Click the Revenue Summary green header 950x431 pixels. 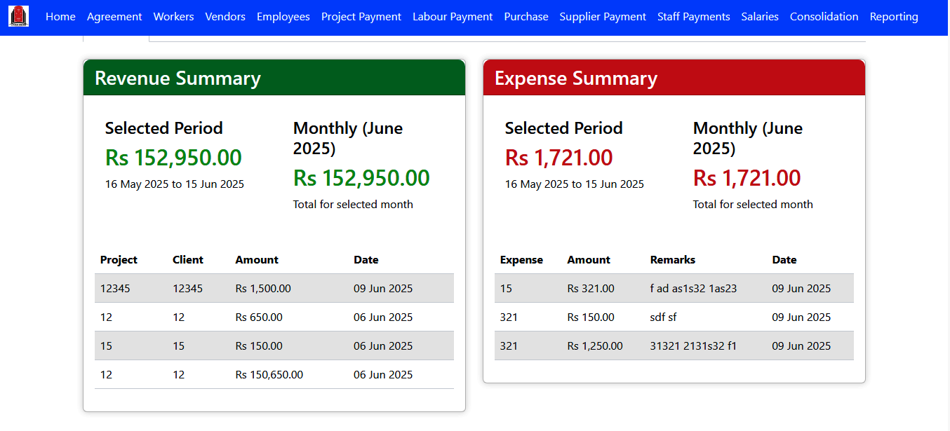pyautogui.click(x=274, y=78)
